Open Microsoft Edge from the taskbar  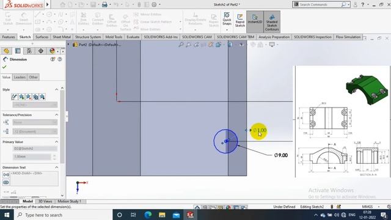tap(148, 215)
